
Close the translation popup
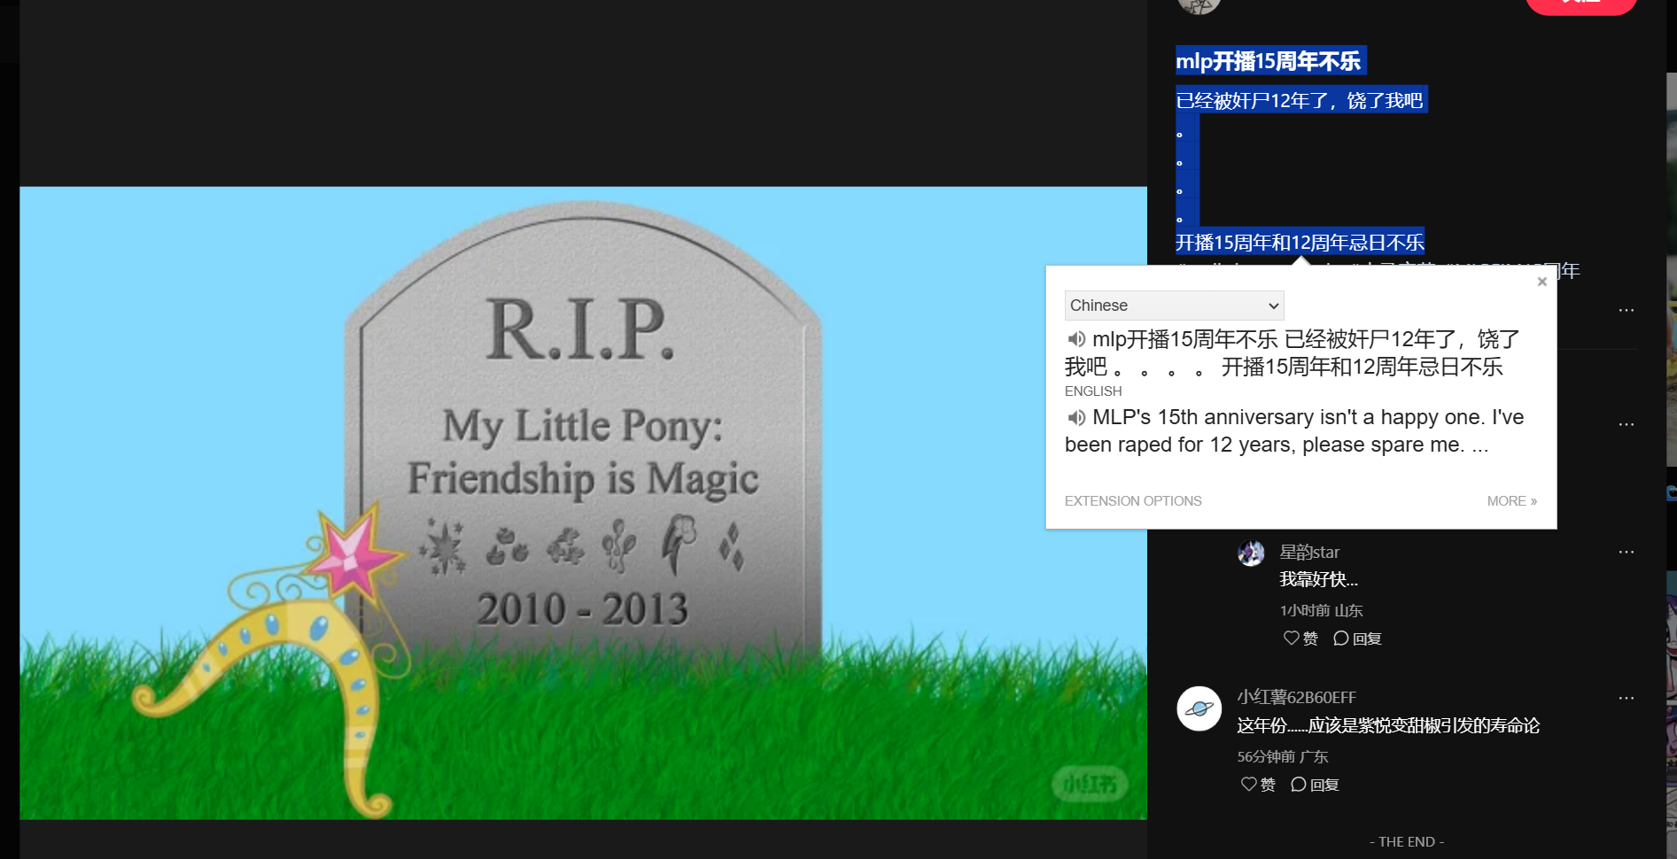pos(1542,282)
